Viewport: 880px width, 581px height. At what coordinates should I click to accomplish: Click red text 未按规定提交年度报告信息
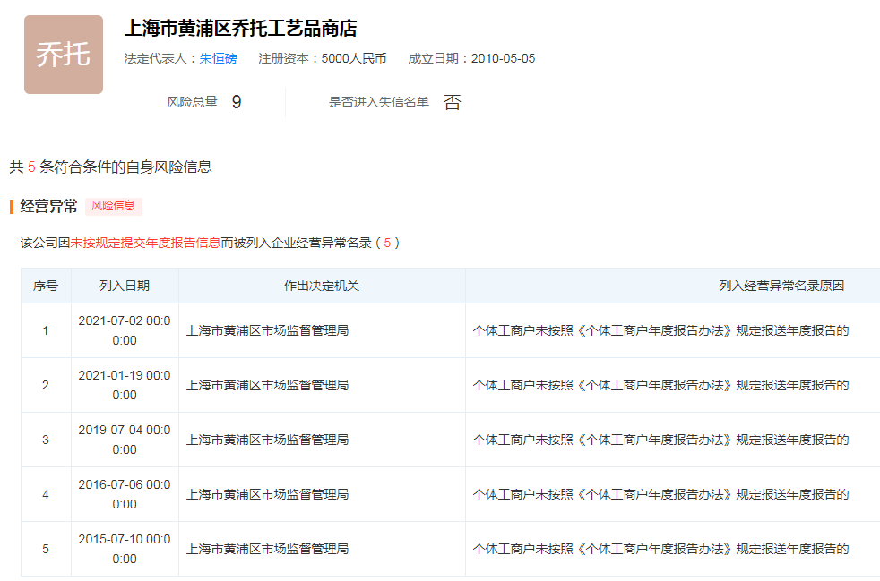(145, 243)
